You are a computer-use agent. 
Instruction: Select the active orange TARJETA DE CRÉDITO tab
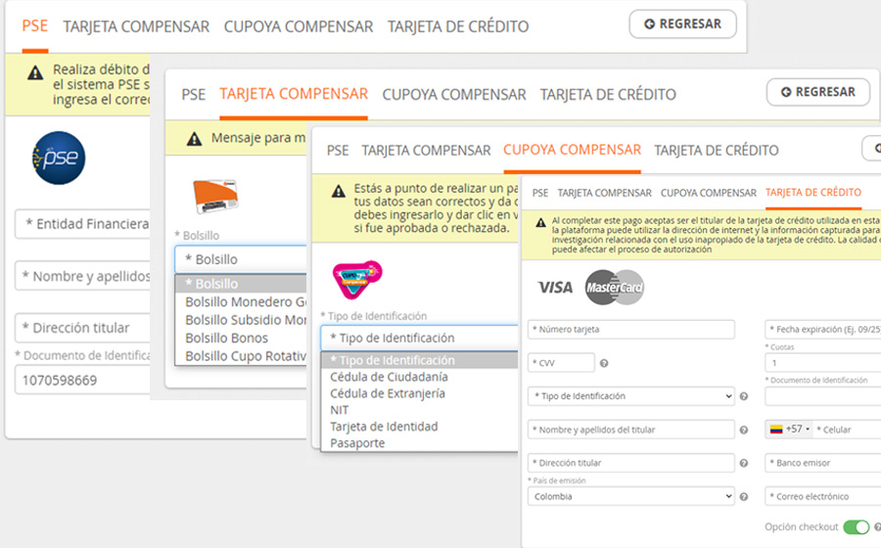point(812,193)
